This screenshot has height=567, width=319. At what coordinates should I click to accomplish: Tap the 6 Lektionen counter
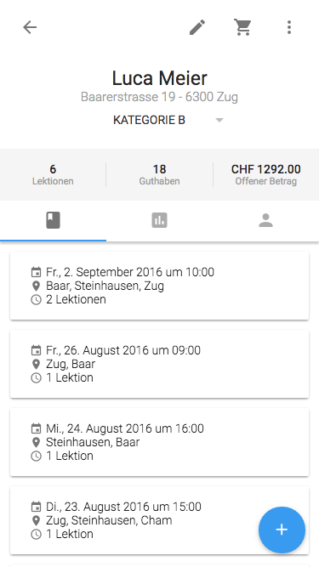[x=53, y=174]
